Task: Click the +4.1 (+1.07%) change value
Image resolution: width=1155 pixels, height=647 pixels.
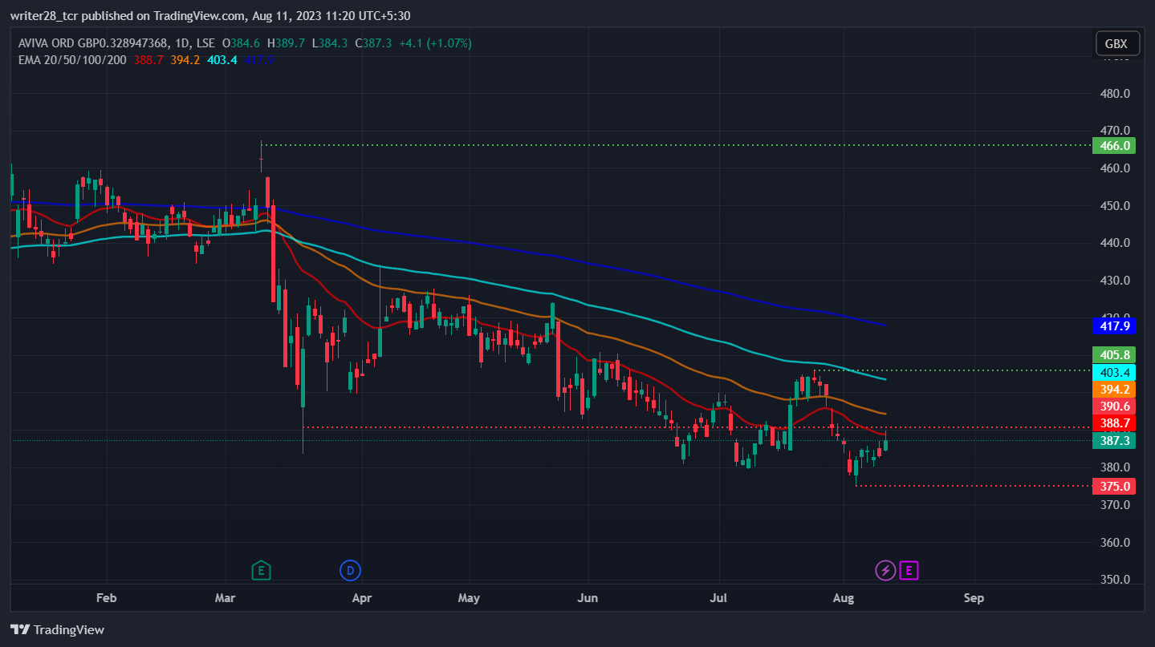Action: click(x=433, y=43)
